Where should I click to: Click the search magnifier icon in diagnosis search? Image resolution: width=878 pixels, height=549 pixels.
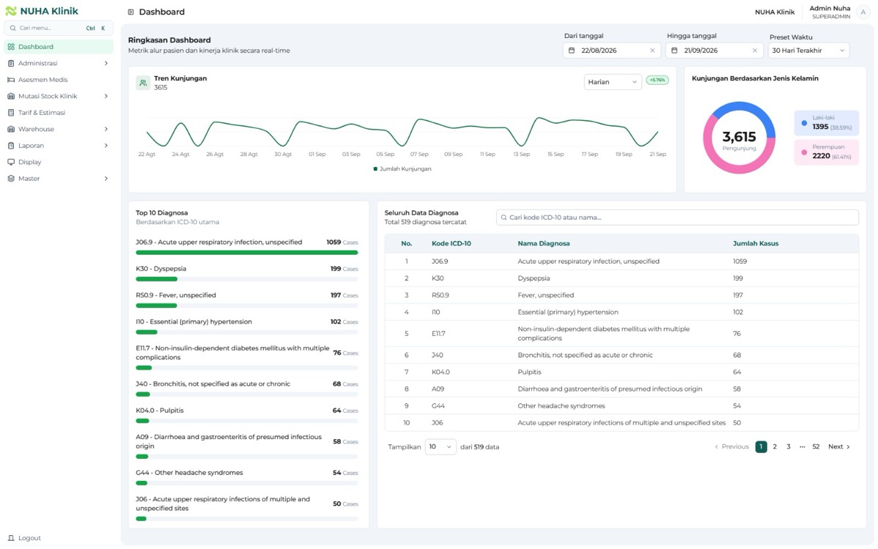tap(503, 217)
